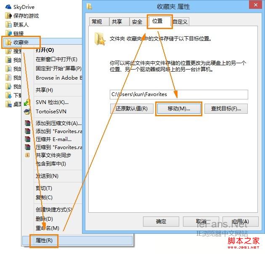Choose 添加到压缩文件(A)... (Add to archive)
The image size is (265, 254).
point(58,123)
